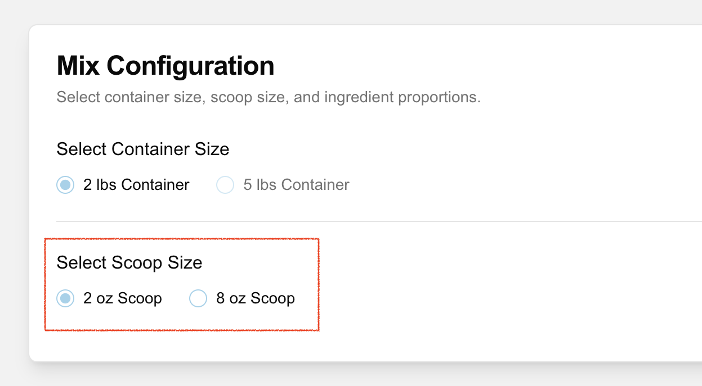Click the 2 lbs Container label

135,184
